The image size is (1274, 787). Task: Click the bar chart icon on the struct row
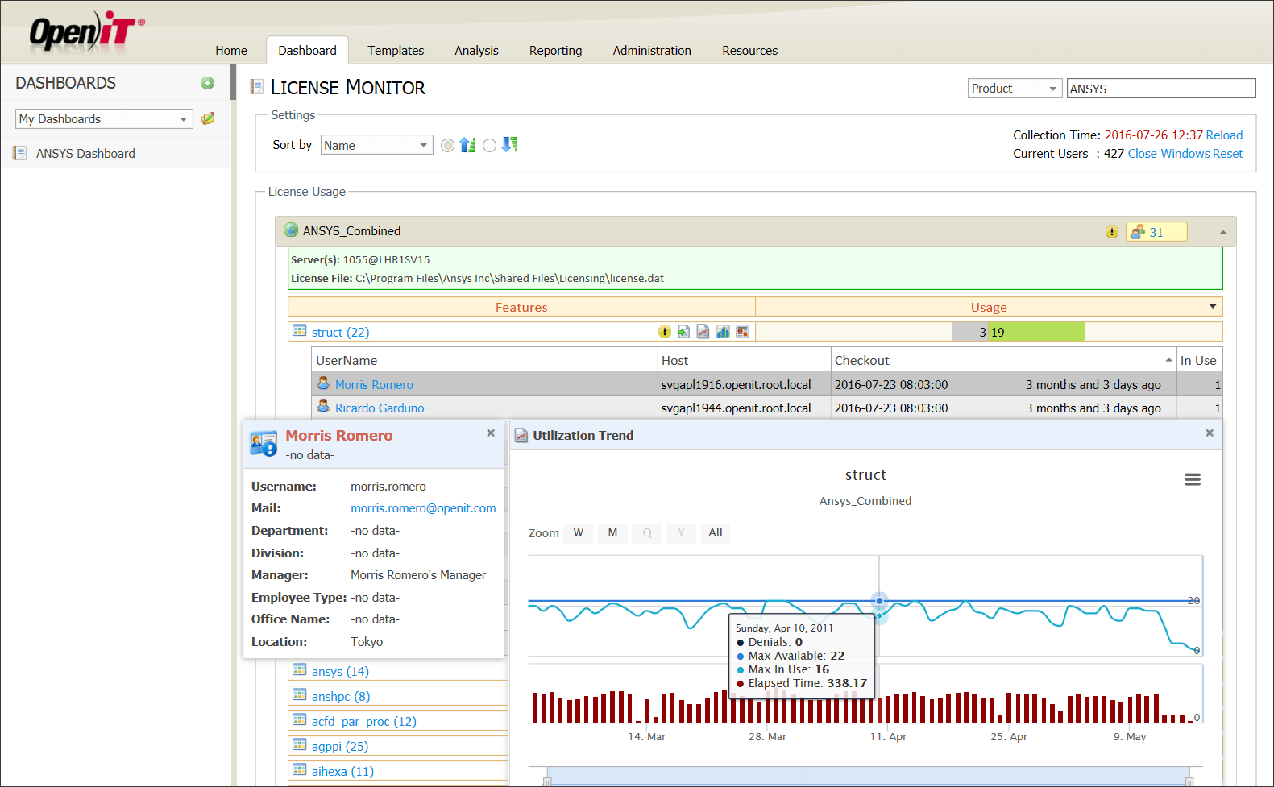tap(723, 332)
